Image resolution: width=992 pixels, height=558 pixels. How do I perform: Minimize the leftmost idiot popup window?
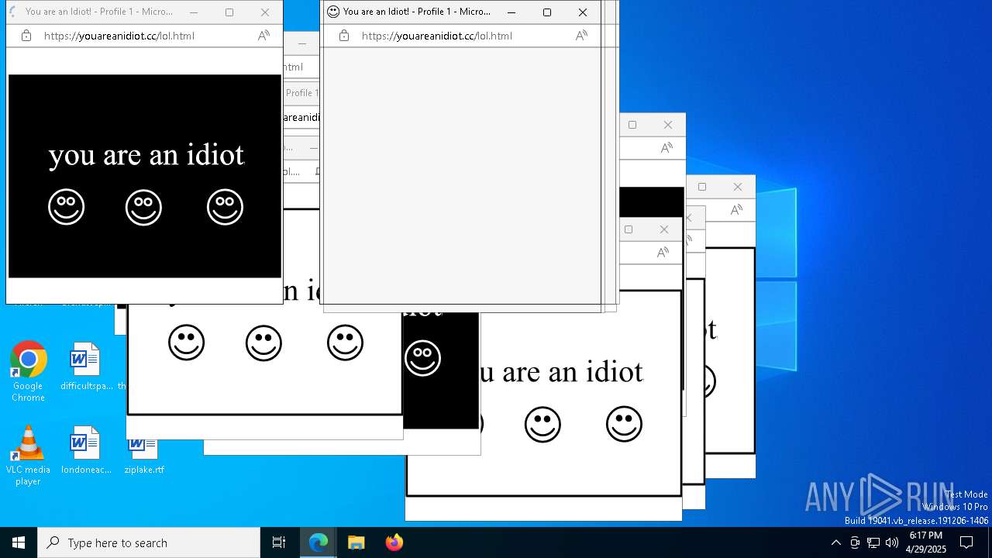coord(194,12)
